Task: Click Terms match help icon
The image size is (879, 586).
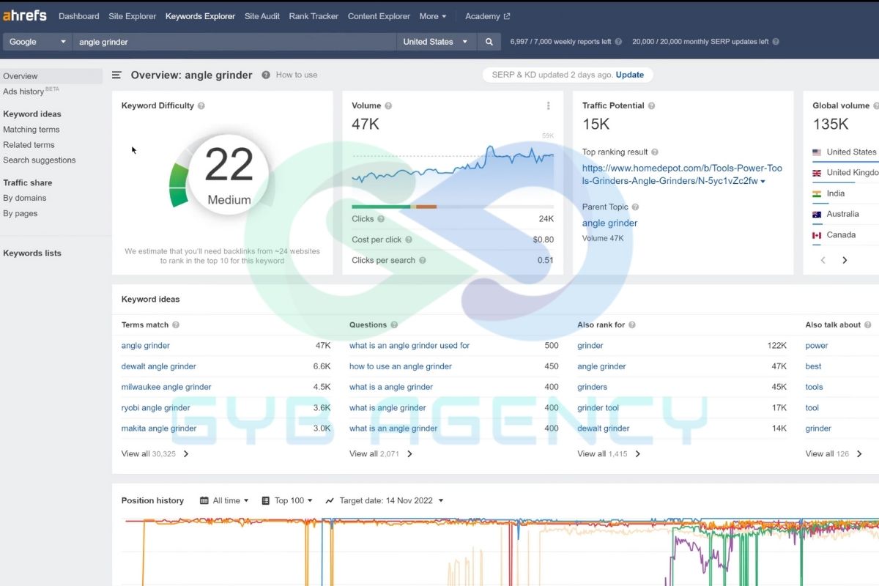Action: [x=176, y=324]
